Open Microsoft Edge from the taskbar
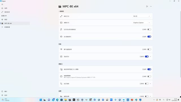 pyautogui.click(x=57, y=100)
